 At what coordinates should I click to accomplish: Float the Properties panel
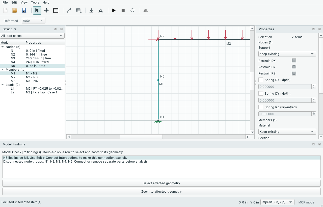[x=314, y=29]
